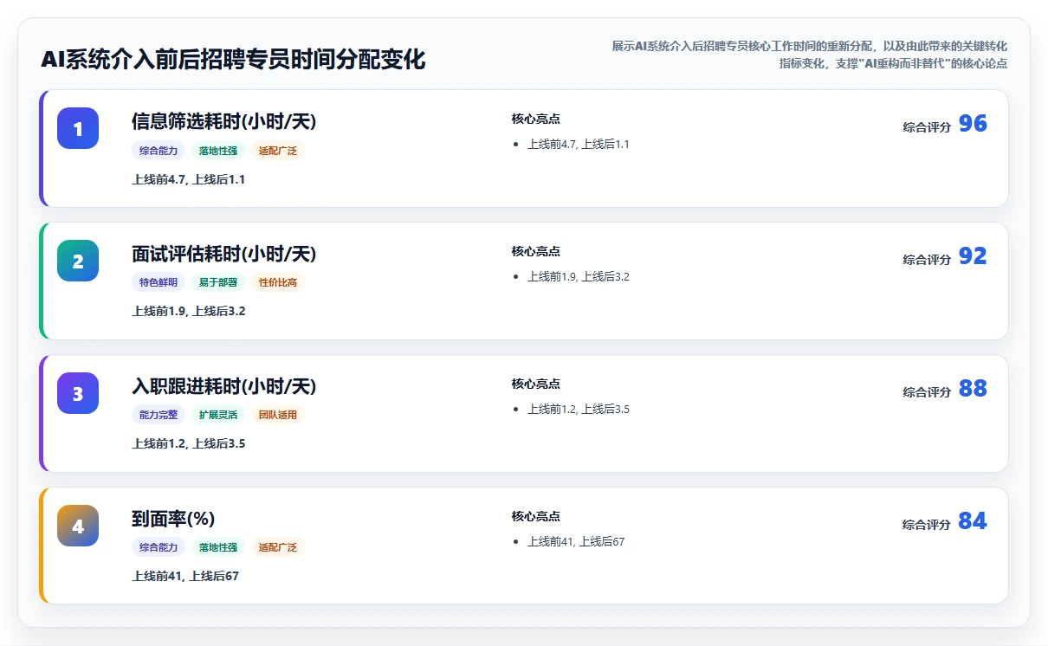Screen dimensions: 1048x646
Task: Click 核心亮点 heading in 入职跟进耗时 card
Action: click(x=536, y=384)
